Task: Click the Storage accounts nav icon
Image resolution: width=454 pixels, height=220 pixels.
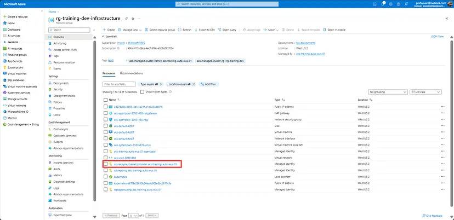Action: tap(5, 99)
